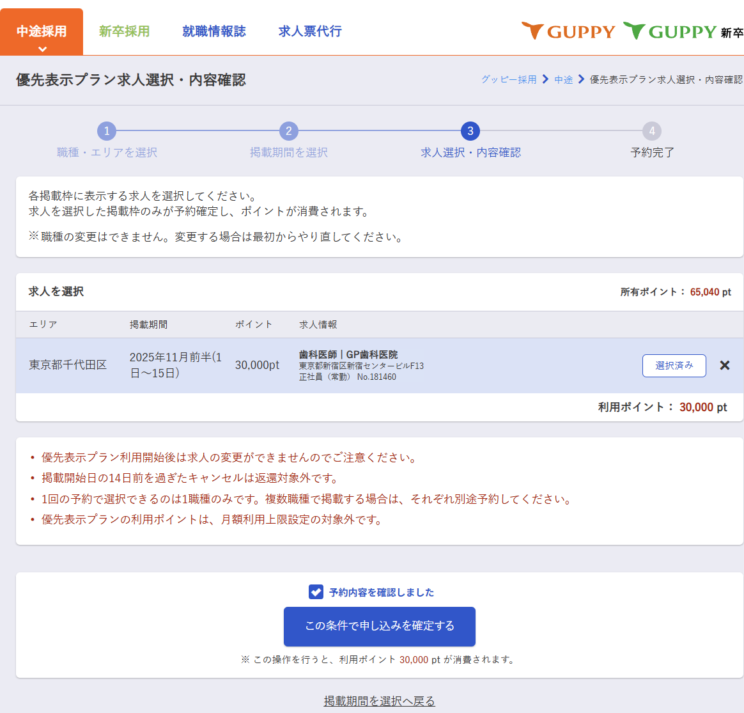Remove the selected job with X icon
Screen dimensions: 744x713
tap(724, 366)
